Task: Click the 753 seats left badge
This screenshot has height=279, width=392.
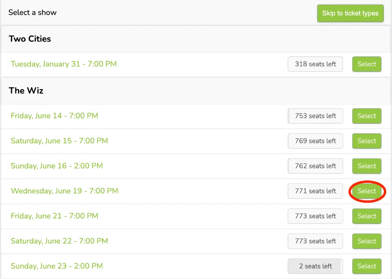Action: click(315, 116)
